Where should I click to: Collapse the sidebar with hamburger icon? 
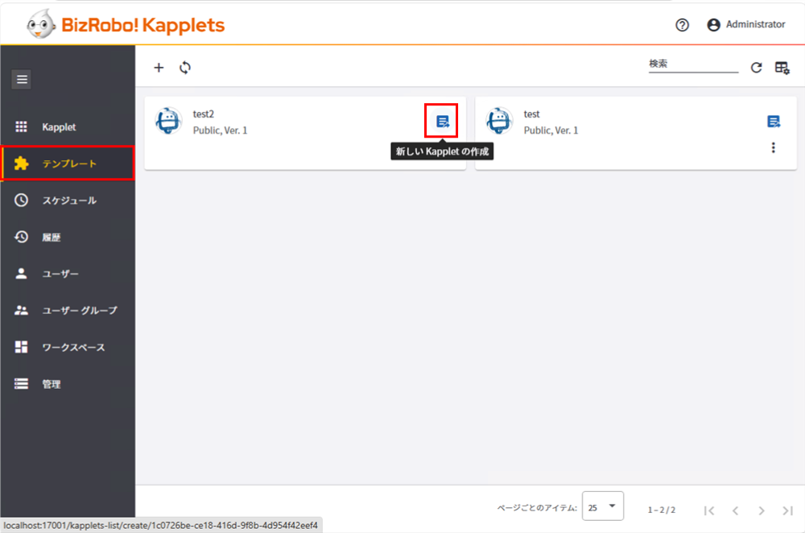[22, 79]
